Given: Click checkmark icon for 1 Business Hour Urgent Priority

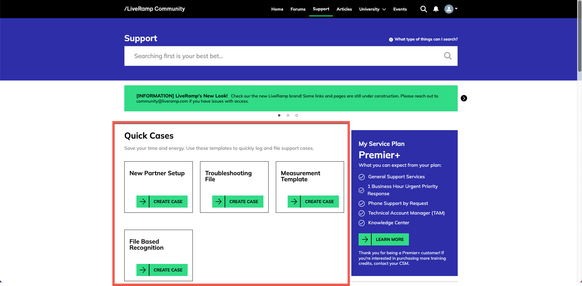Looking at the screenshot, I should (361, 190).
